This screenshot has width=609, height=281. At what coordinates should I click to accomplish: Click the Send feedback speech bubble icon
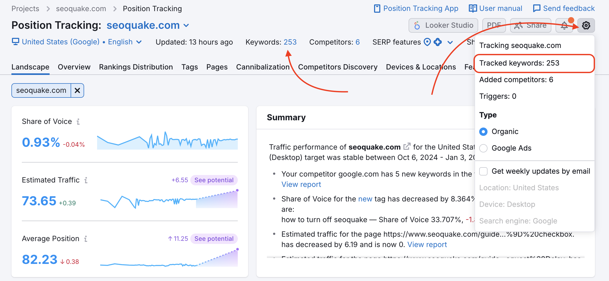coord(537,9)
